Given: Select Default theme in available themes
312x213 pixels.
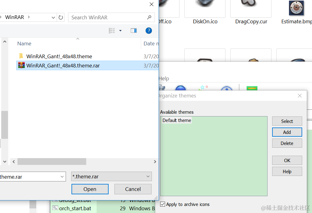Looking at the screenshot, I should [x=177, y=120].
